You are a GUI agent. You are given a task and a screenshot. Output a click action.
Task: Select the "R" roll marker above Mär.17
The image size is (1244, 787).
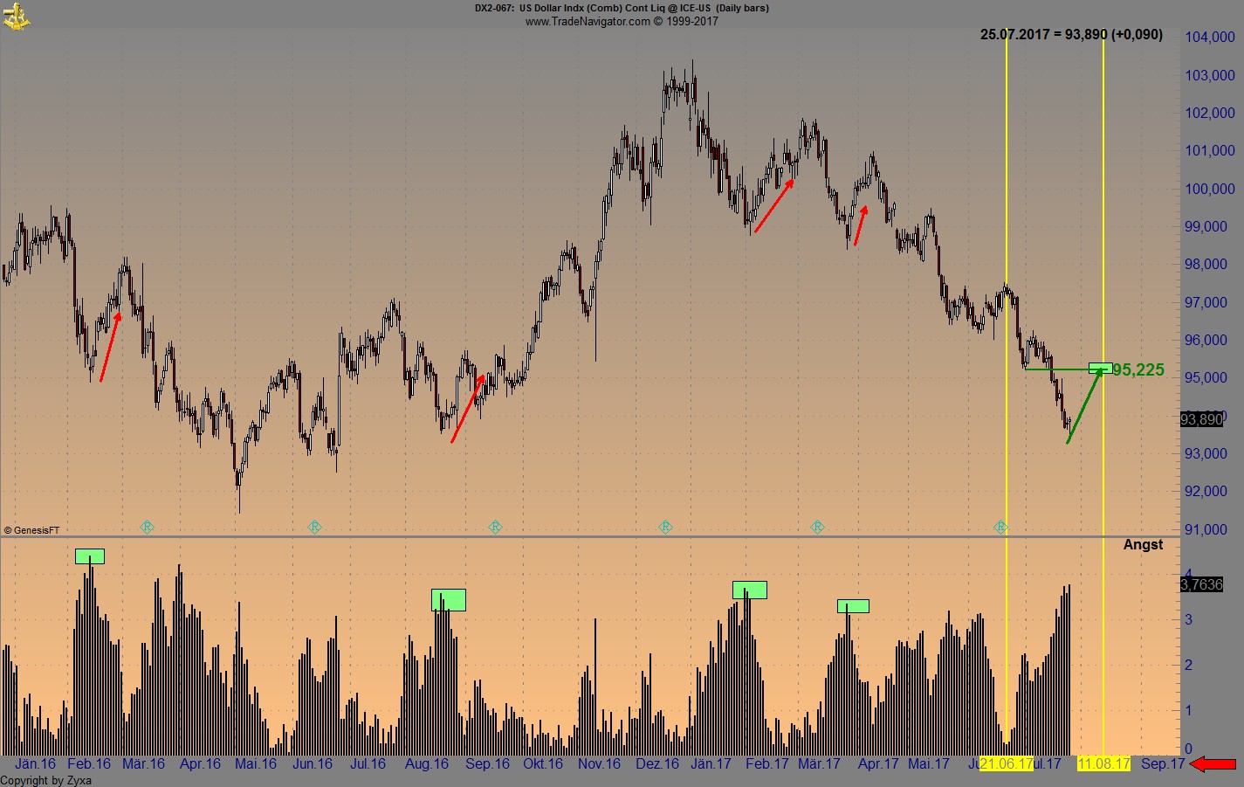(x=816, y=527)
